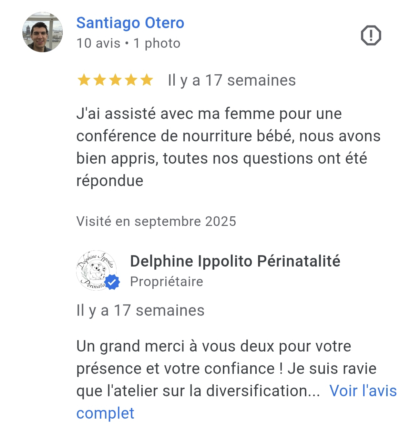The image size is (420, 441).
Task: Click the fifth yellow rating star
Action: point(147,80)
